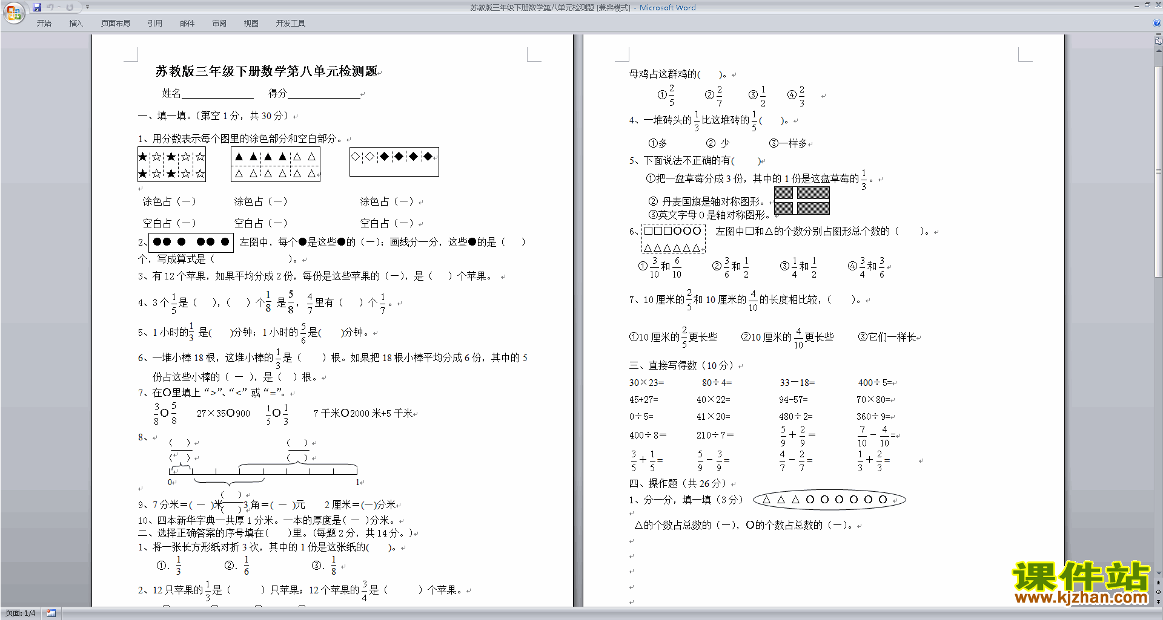This screenshot has height=620, width=1163.
Task: Click the 姓名 blank line field
Action: click(217, 94)
